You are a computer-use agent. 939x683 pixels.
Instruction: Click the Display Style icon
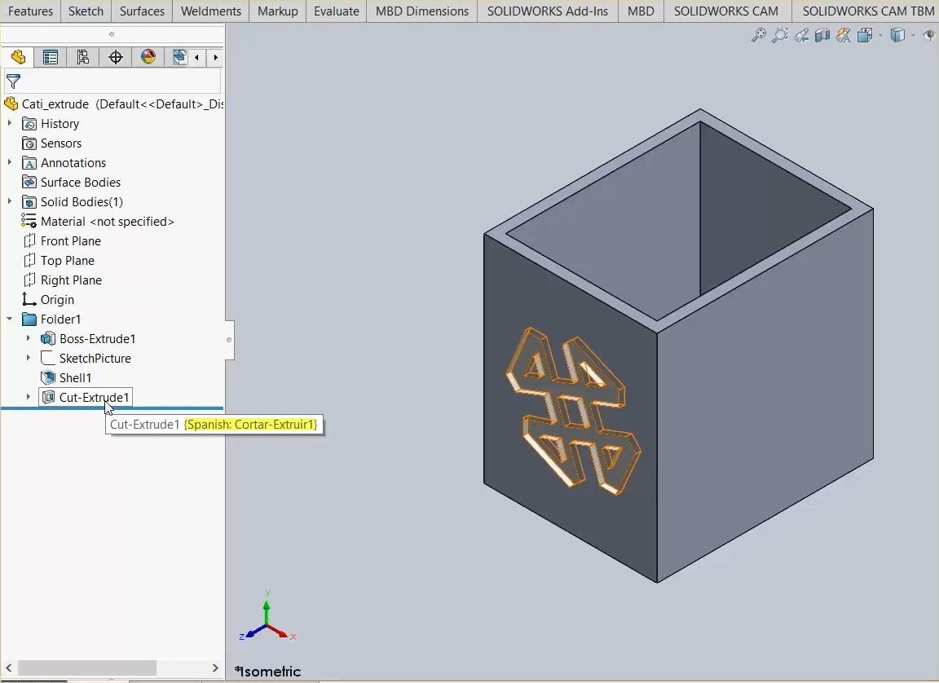[x=897, y=35]
